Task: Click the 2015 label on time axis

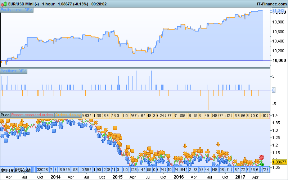Action: (117, 177)
